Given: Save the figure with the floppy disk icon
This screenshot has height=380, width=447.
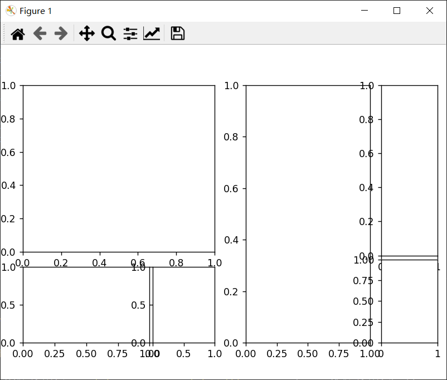Looking at the screenshot, I should click(178, 33).
